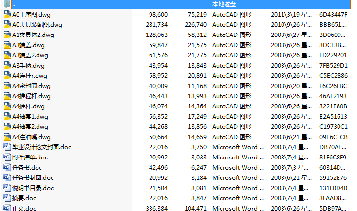The image size is (357, 211).
Task: Click the Word icon beside 毕业设计论文封面.doc
Action: [7, 147]
